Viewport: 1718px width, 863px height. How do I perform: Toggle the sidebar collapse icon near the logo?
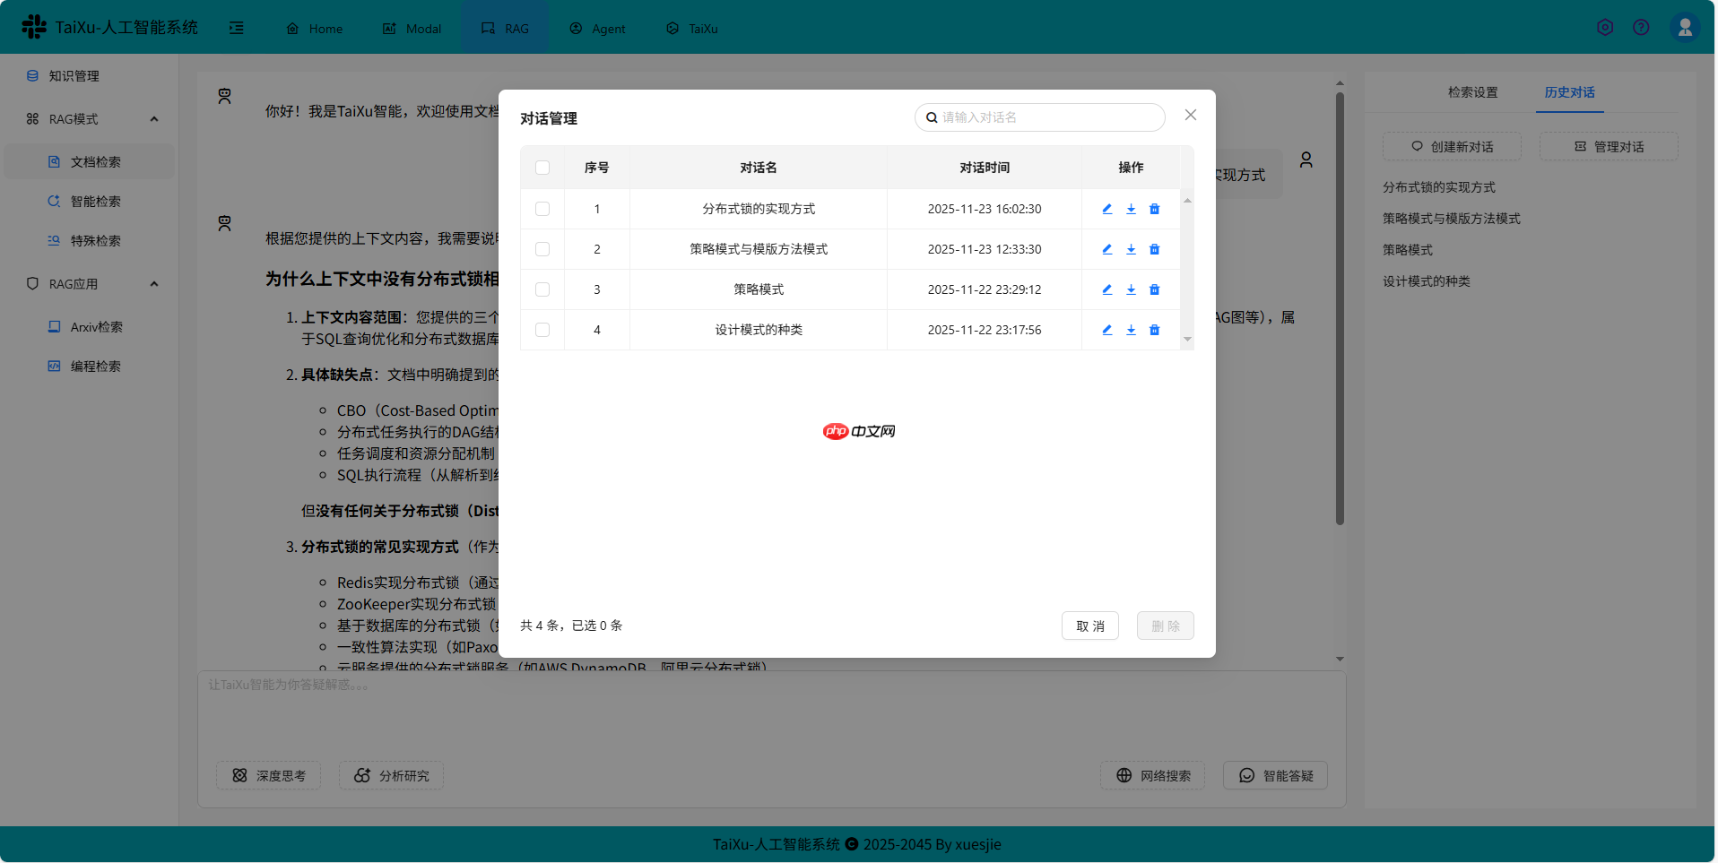236,28
